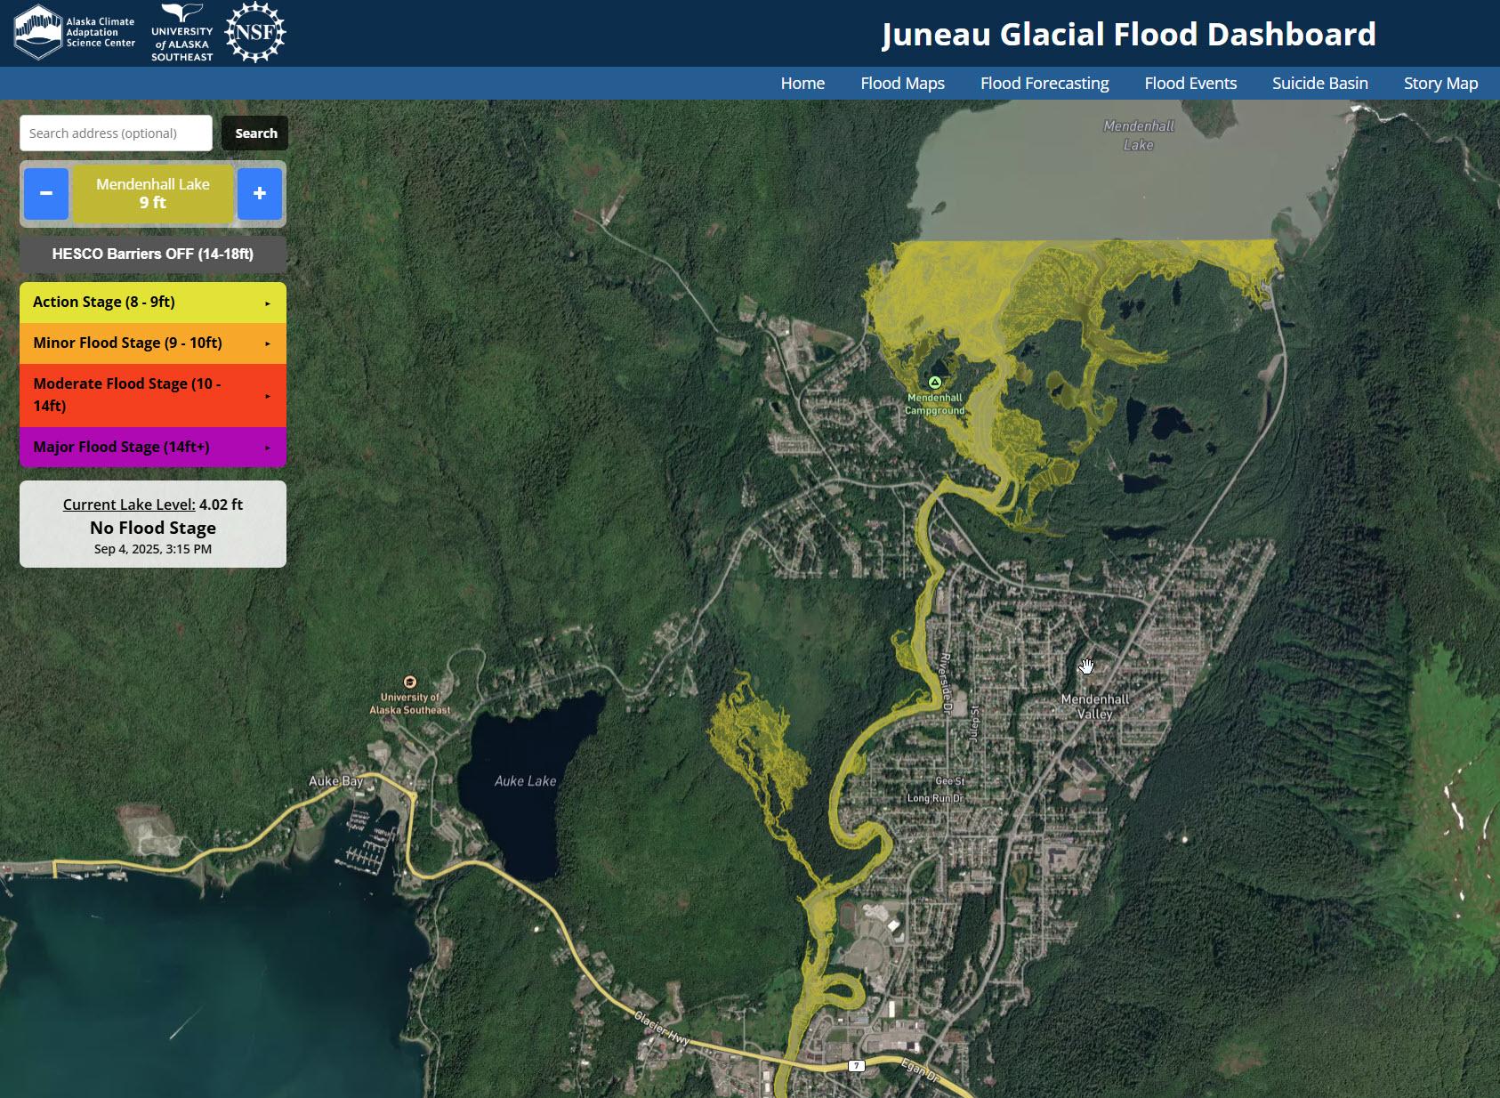Viewport: 1500px width, 1098px height.
Task: Click the Auke Lake map label
Action: (525, 781)
